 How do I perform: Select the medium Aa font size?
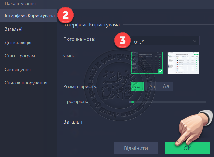[x=152, y=87]
